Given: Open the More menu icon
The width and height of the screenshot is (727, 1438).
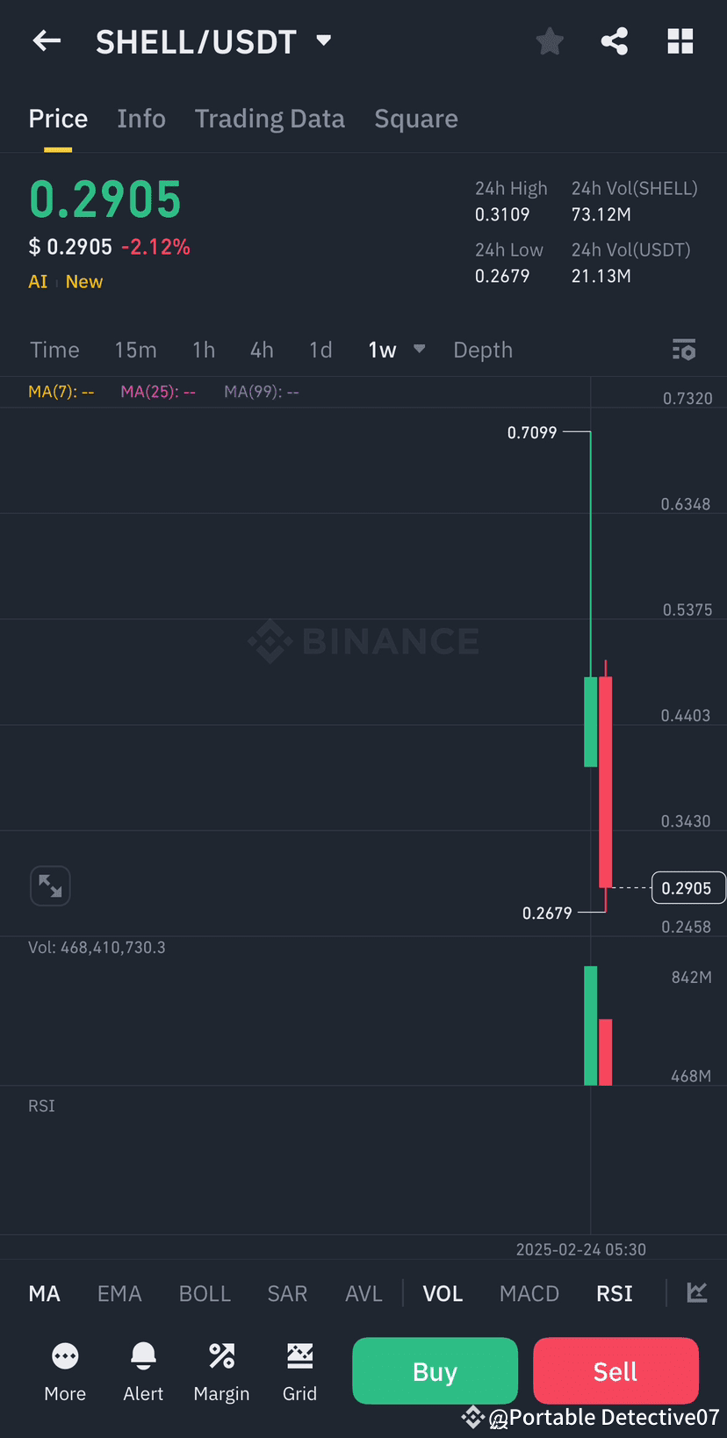Looking at the screenshot, I should coord(65,1357).
